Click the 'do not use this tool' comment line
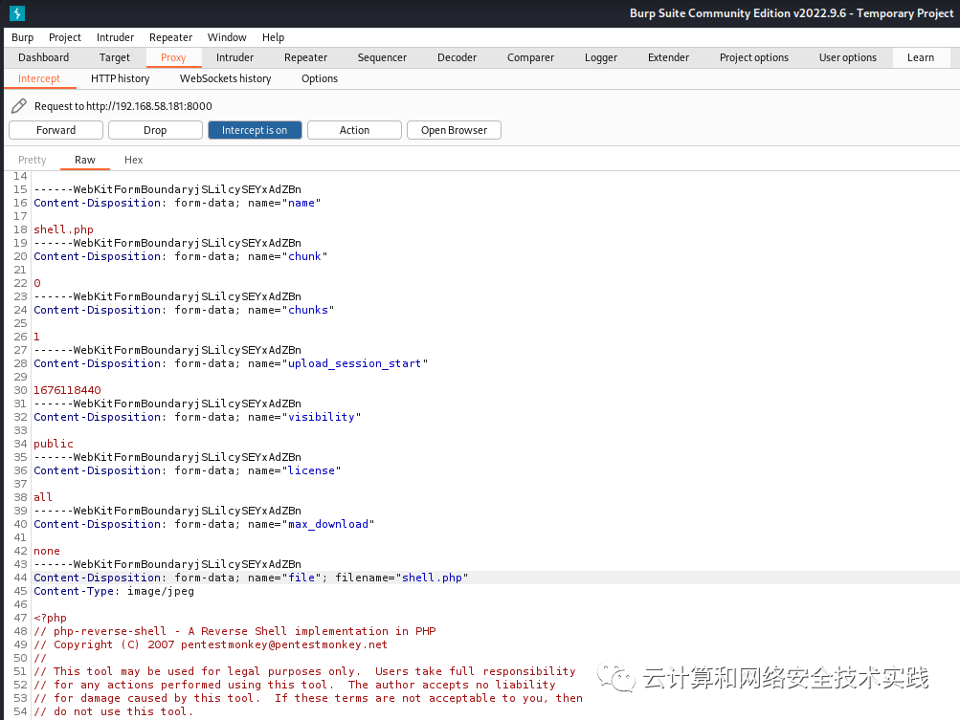 click(x=113, y=711)
